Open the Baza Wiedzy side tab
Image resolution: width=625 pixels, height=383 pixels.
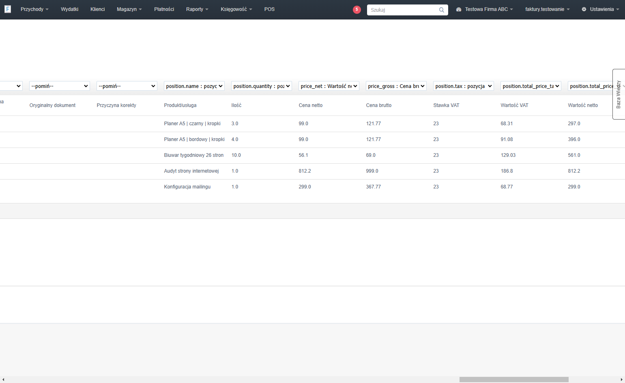619,94
